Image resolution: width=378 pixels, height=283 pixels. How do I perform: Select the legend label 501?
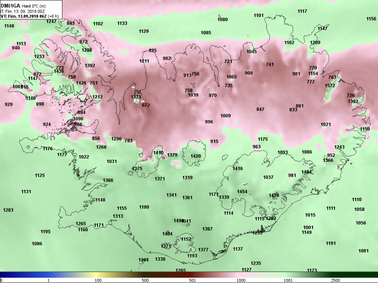click(192, 280)
